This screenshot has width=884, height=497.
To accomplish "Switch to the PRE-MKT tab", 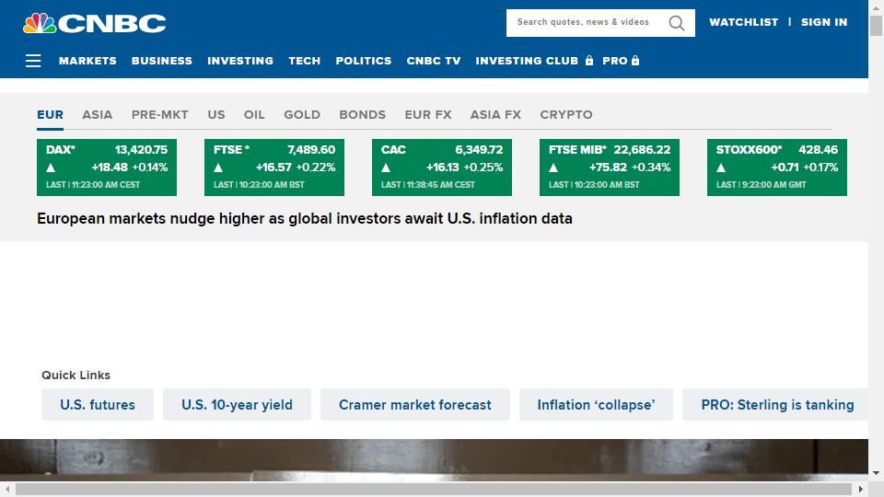I will [160, 114].
